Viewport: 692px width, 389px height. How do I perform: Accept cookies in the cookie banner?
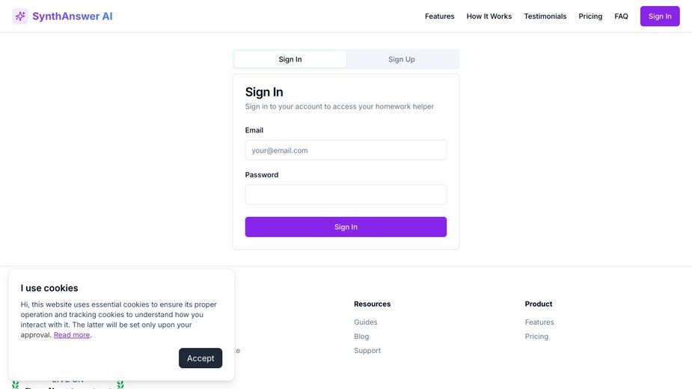(x=200, y=358)
